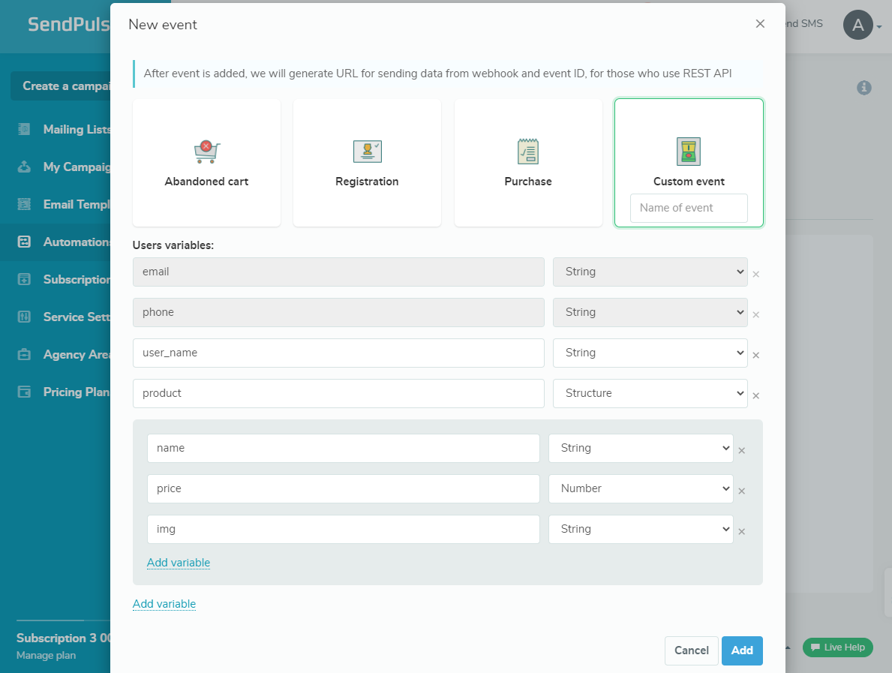
Task: Pick the Purchase event receipt icon
Action: pos(528,152)
